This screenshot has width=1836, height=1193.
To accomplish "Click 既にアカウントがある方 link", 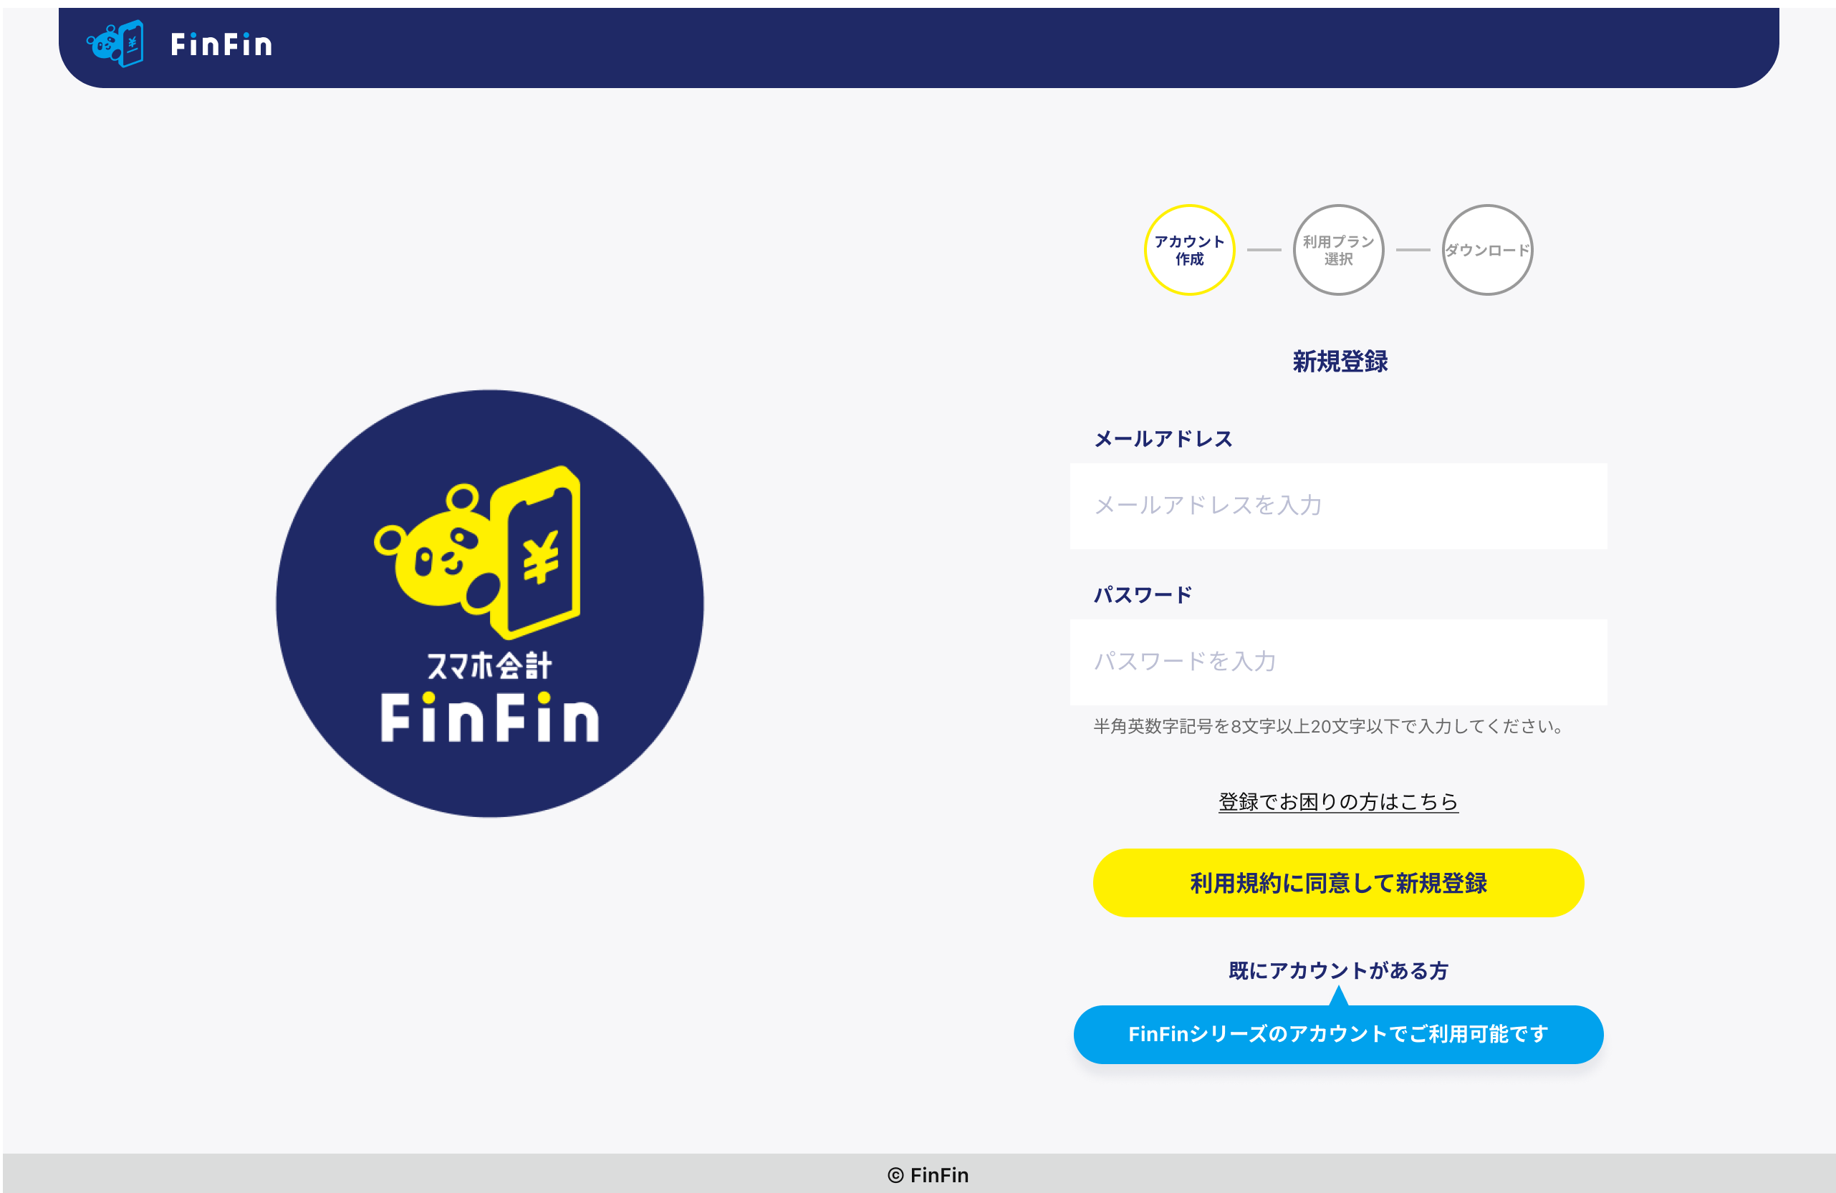I will pos(1338,970).
